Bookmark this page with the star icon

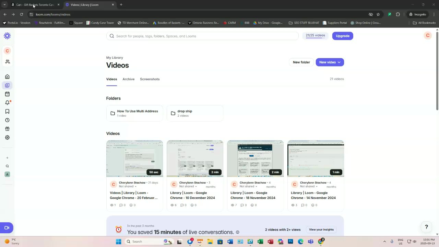point(378,14)
